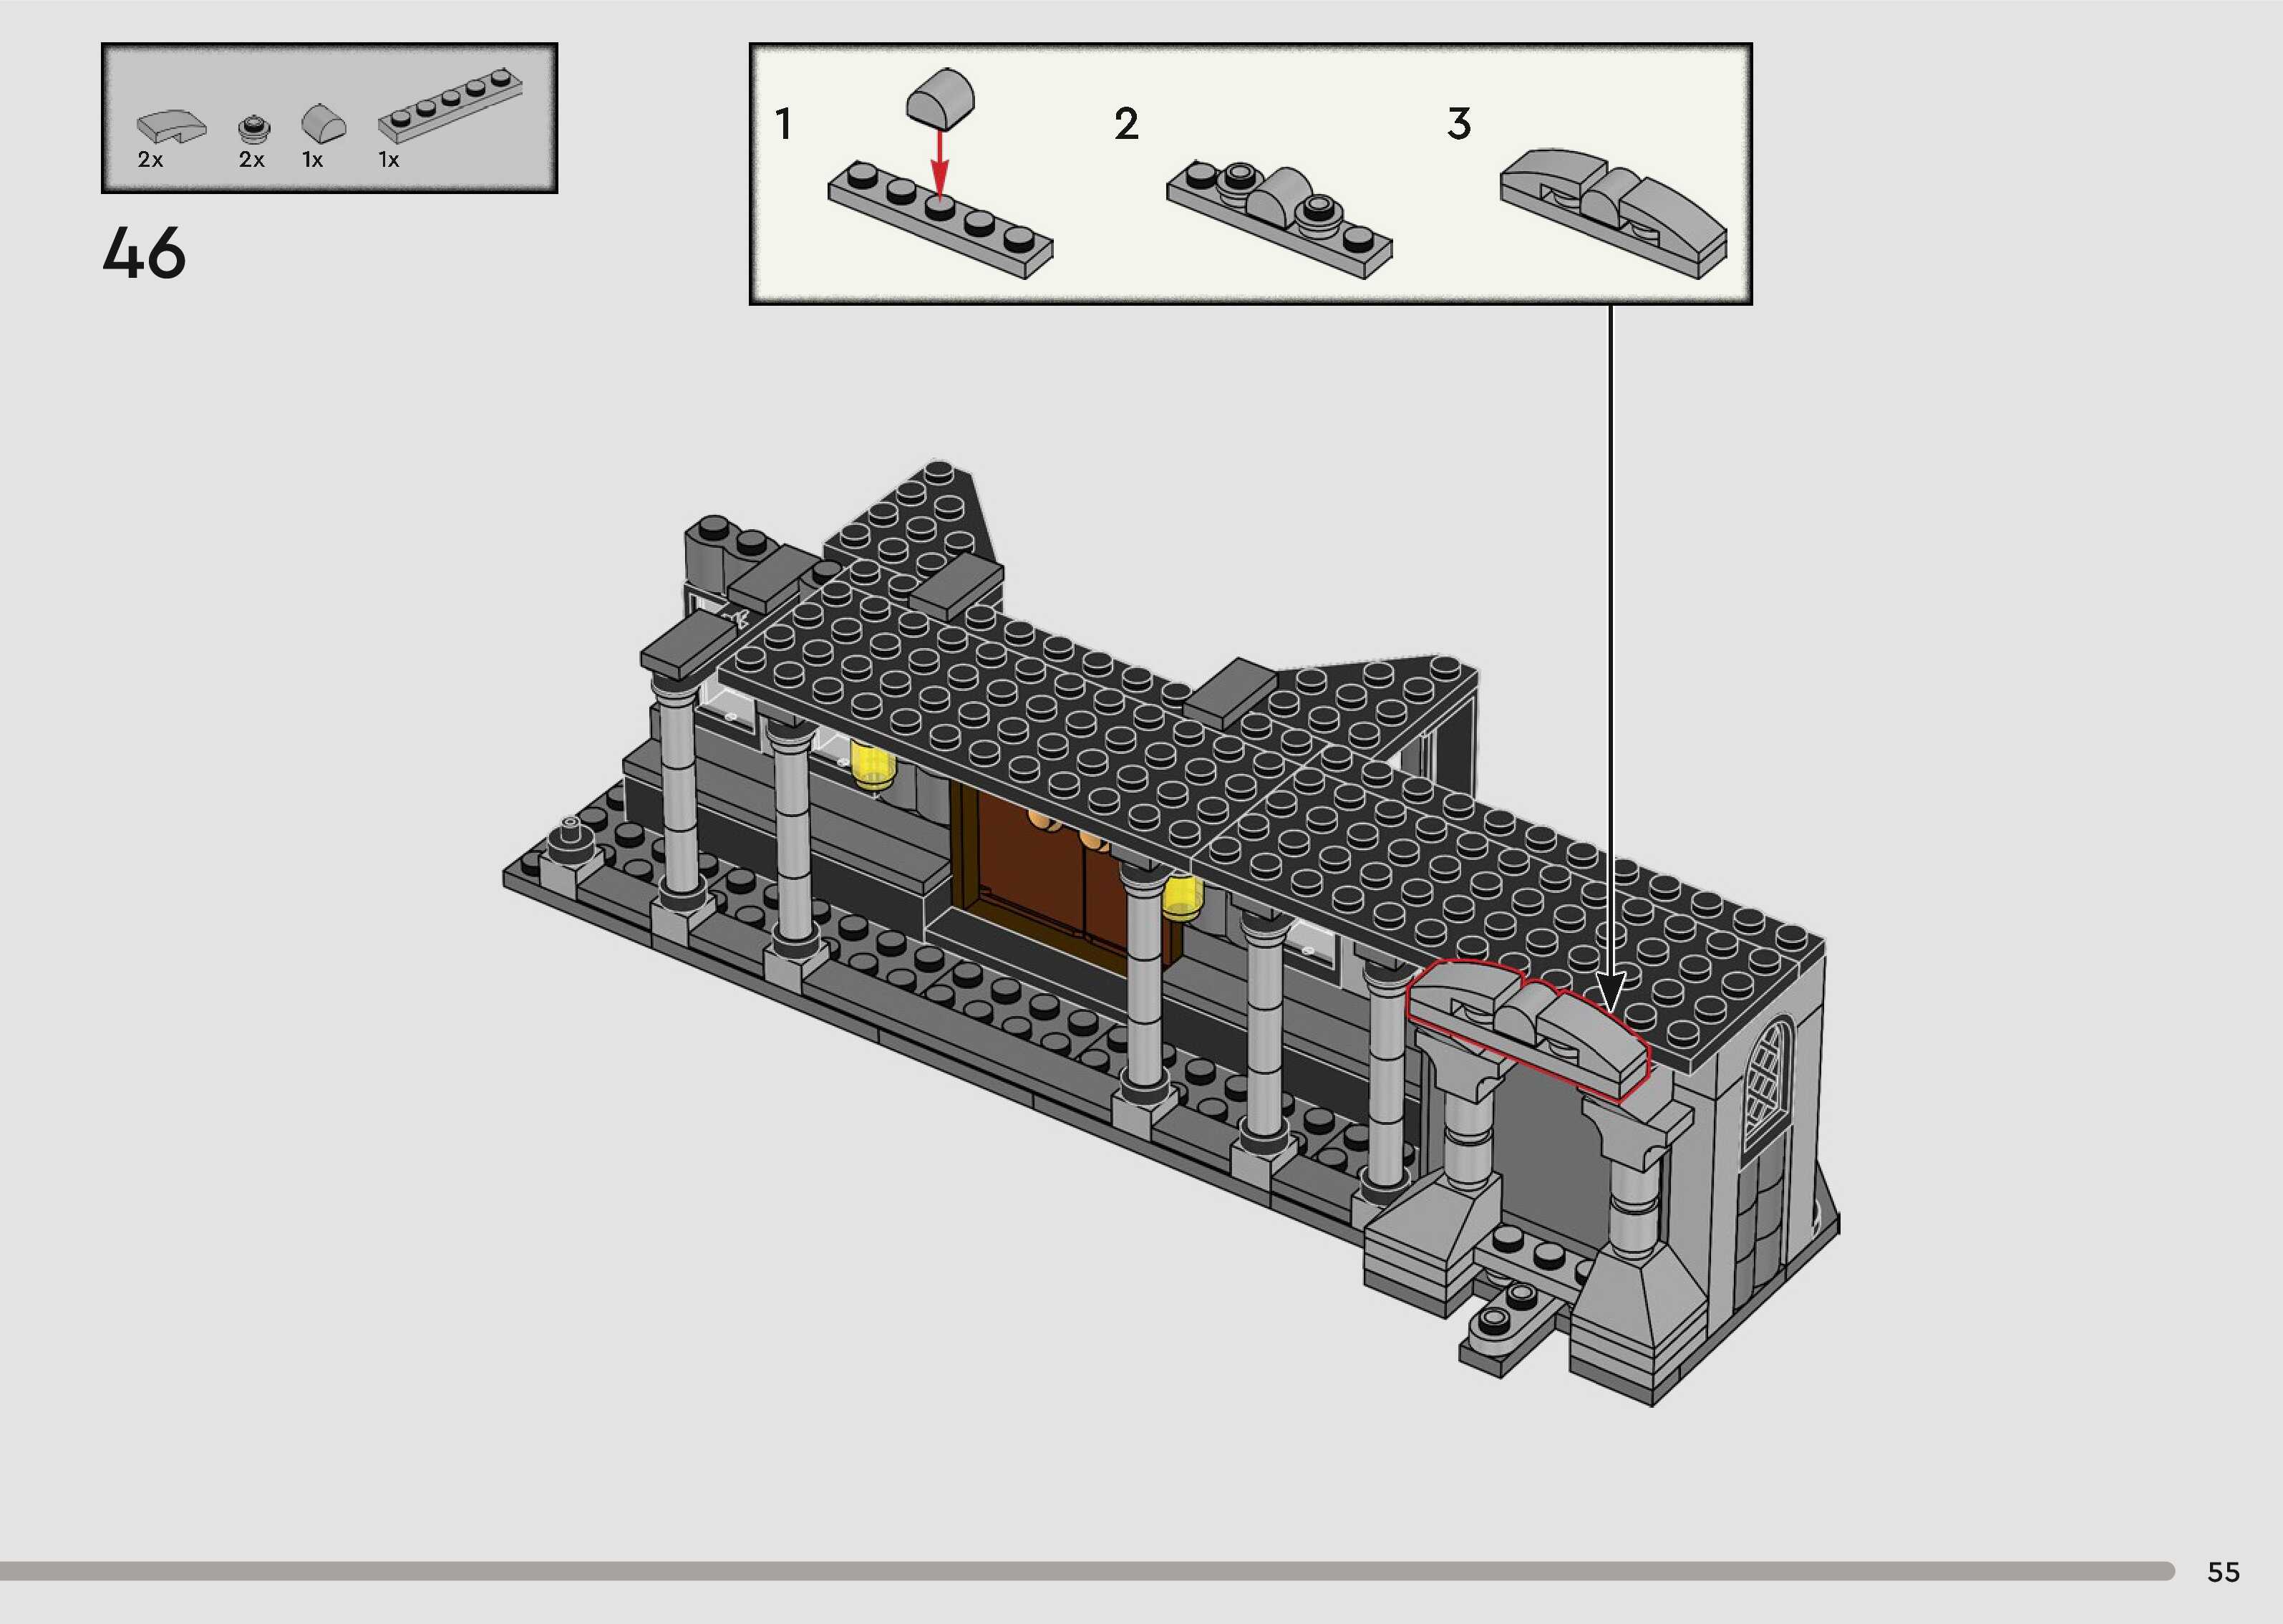The image size is (2283, 1624).
Task: Click the left yellow lamp on the building
Action: 873,766
